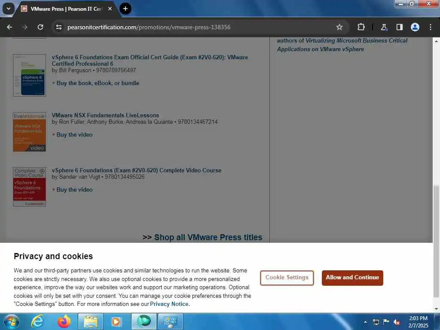Expand the tab search dropdown

pyautogui.click(x=9, y=9)
